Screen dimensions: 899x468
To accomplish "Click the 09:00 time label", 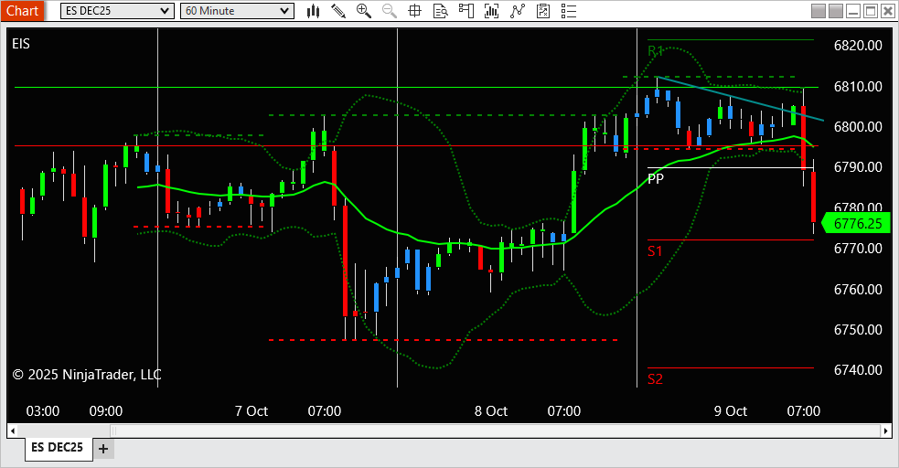I will click(106, 410).
